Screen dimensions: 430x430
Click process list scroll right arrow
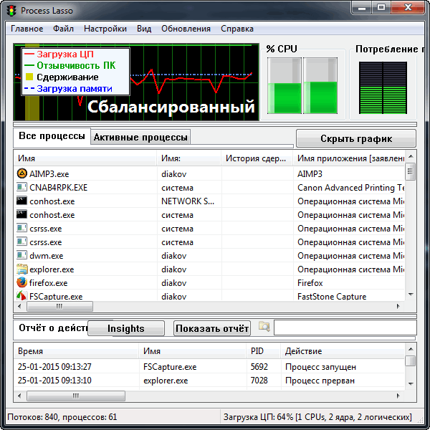pyautogui.click(x=398, y=306)
